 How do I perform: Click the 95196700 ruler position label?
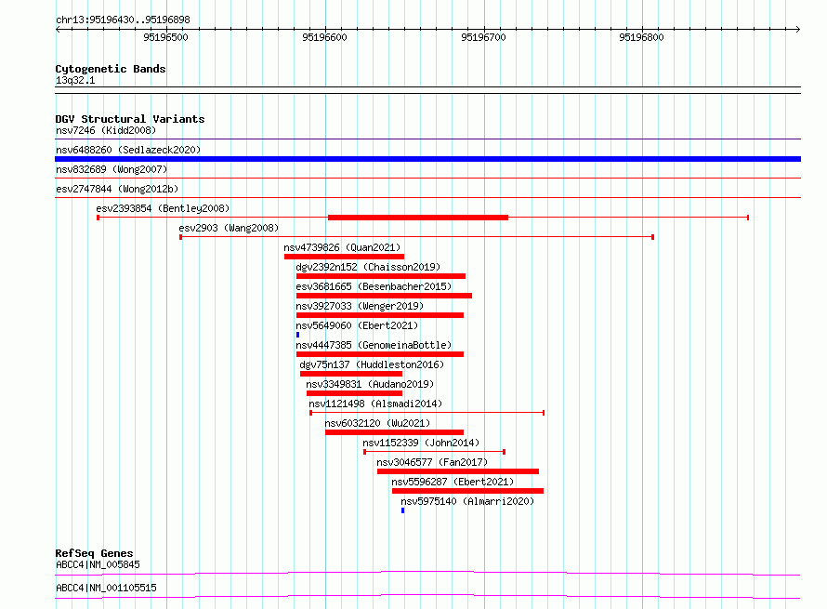point(483,37)
